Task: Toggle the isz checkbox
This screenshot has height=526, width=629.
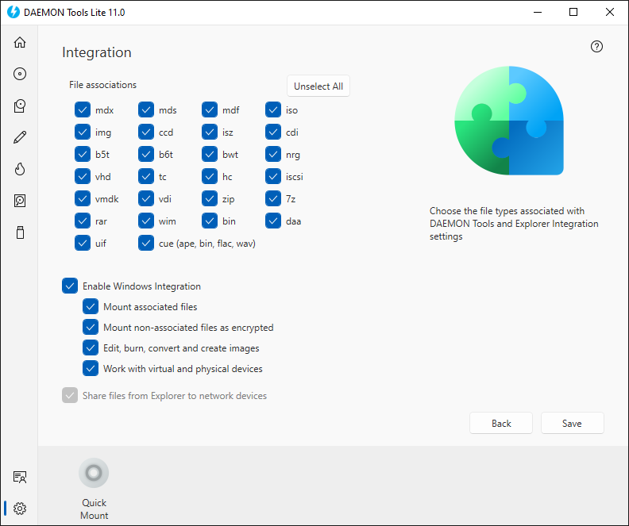Action: (210, 132)
